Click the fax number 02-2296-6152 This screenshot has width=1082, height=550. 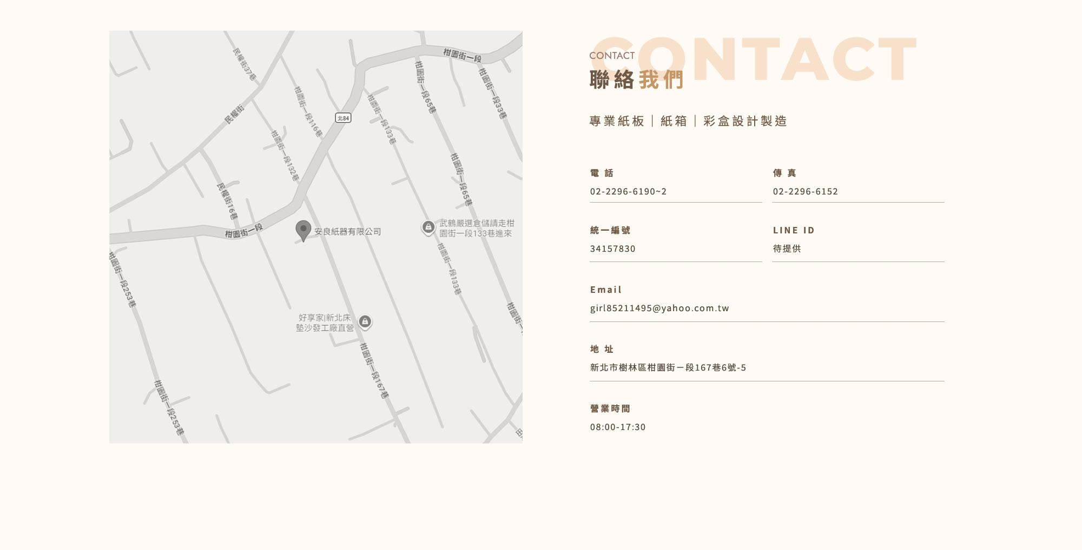(x=805, y=192)
